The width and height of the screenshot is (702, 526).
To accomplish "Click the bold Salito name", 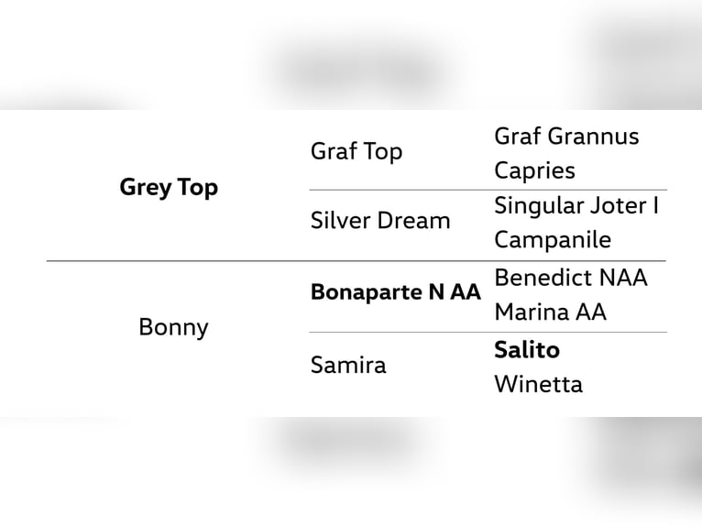I will pyautogui.click(x=527, y=349).
